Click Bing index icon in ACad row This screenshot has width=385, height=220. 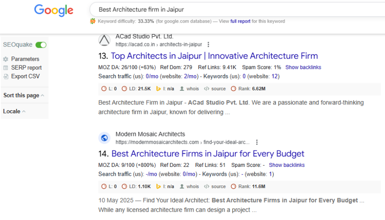click(158, 89)
